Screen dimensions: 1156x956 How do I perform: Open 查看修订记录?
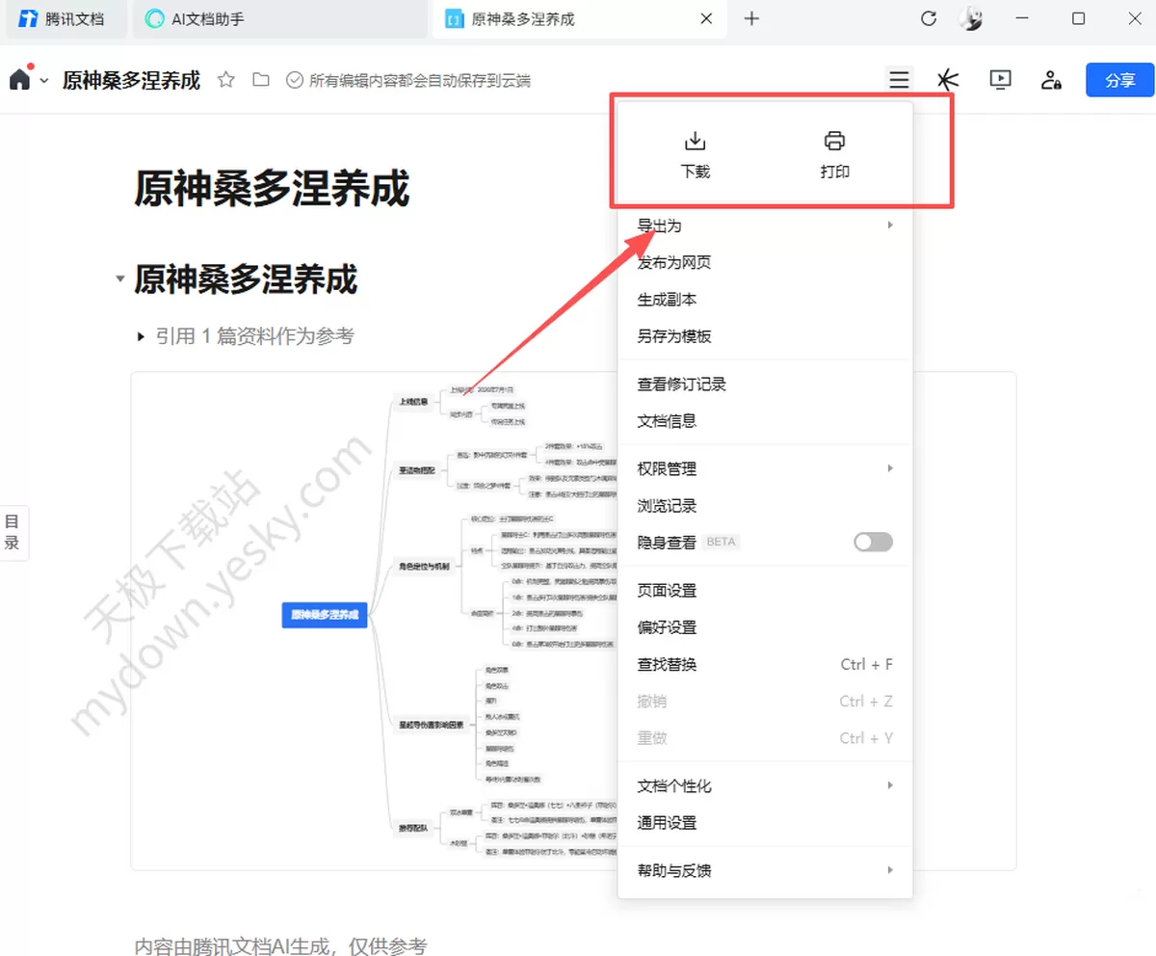[x=765, y=385]
